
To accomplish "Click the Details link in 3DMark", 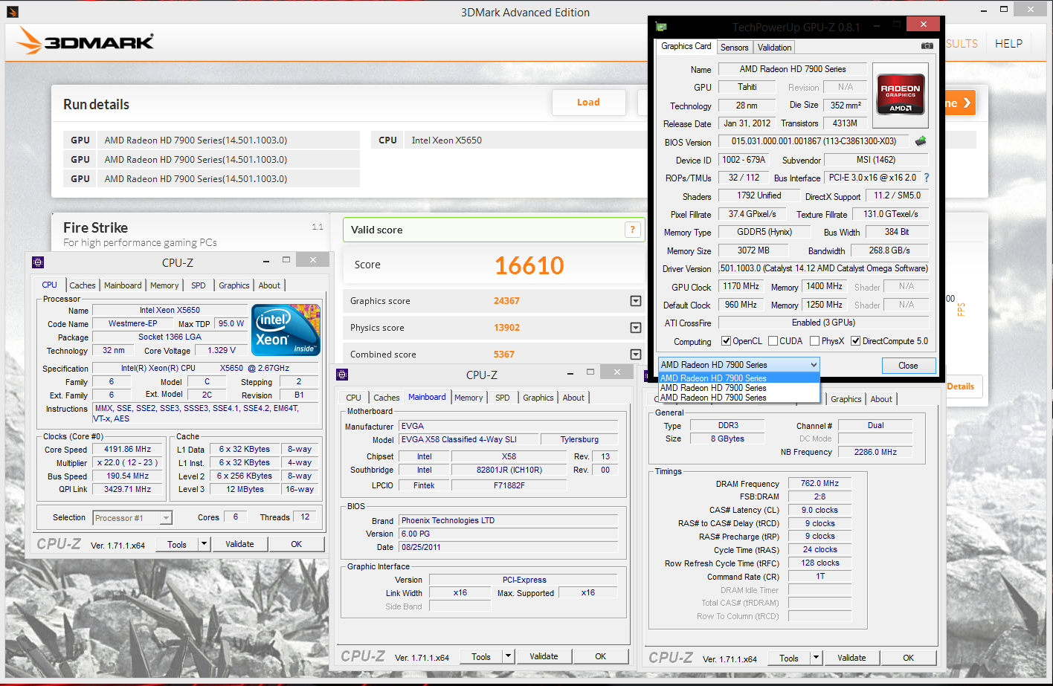I will click(960, 386).
